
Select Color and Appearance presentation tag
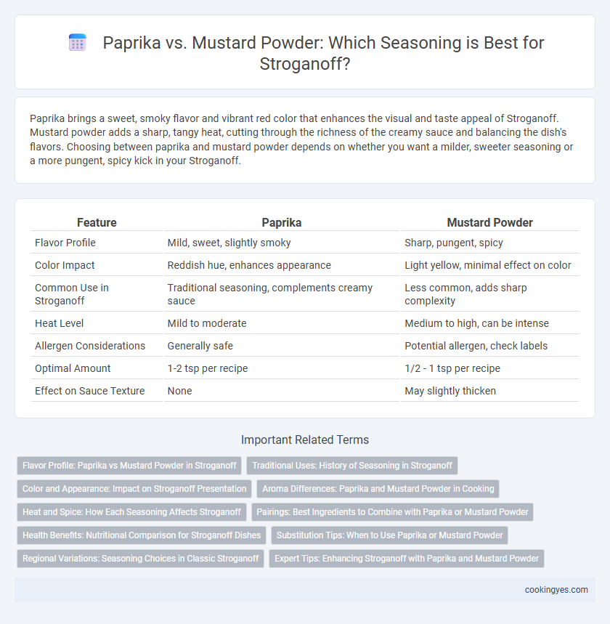134,489
